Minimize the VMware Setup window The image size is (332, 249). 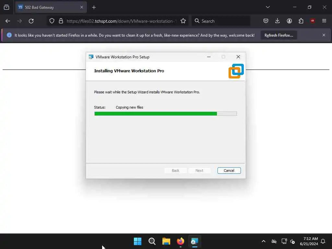point(209,57)
